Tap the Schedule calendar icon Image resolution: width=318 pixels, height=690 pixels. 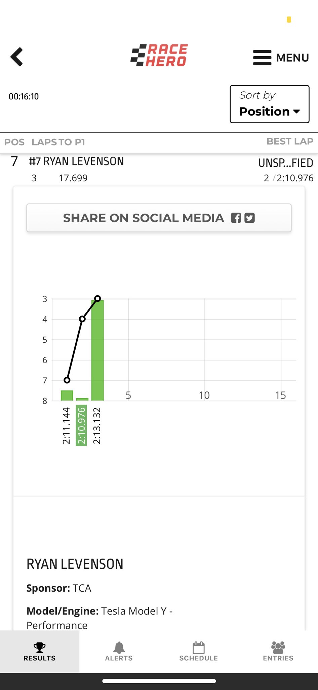coord(198,647)
